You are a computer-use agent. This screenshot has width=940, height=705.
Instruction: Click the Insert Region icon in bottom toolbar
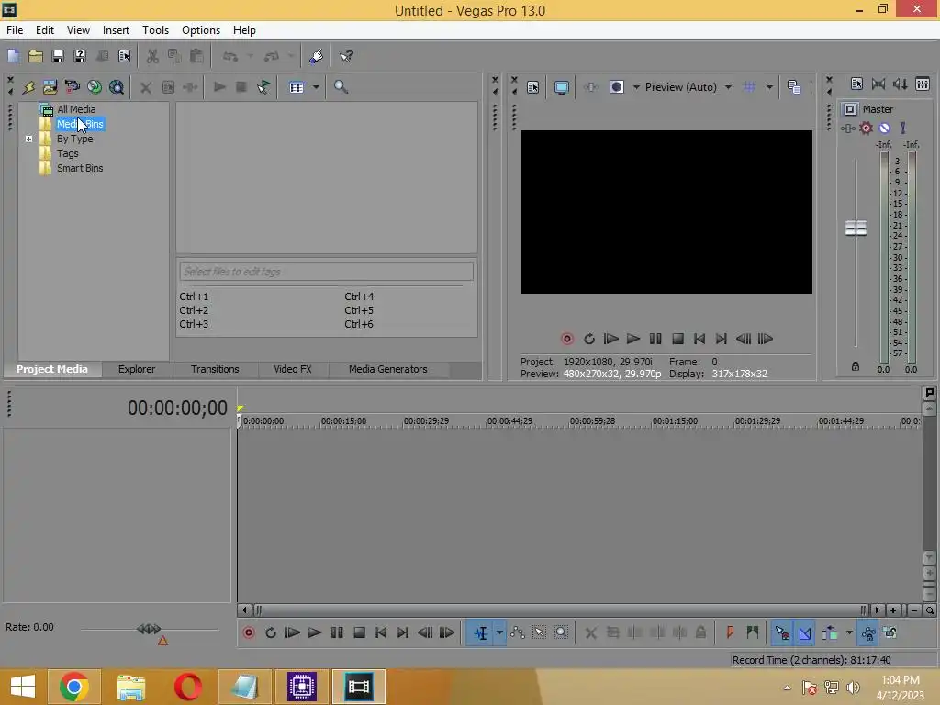coord(753,632)
